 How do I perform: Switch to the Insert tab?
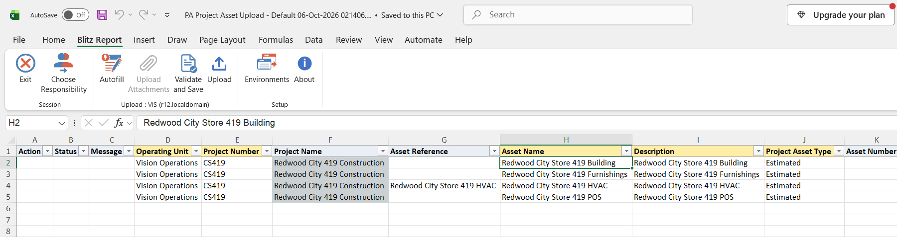click(x=144, y=40)
